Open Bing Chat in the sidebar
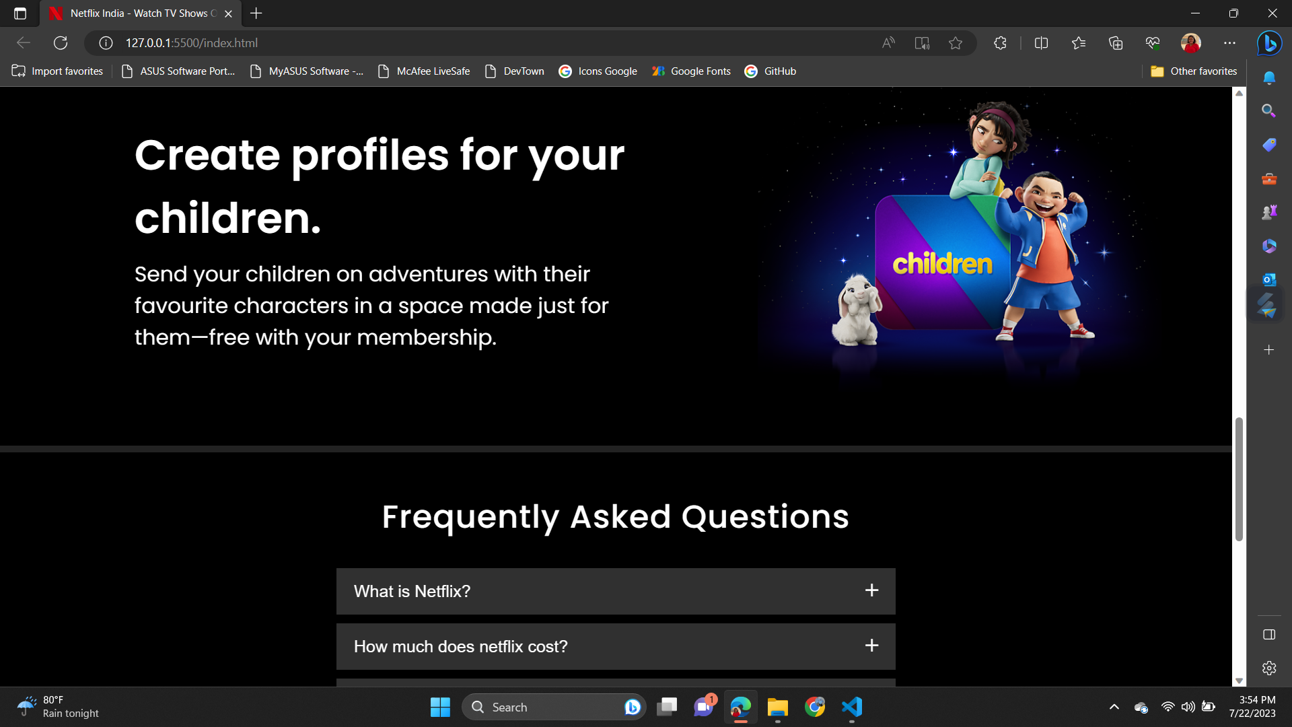Image resolution: width=1292 pixels, height=727 pixels. tap(1269, 43)
